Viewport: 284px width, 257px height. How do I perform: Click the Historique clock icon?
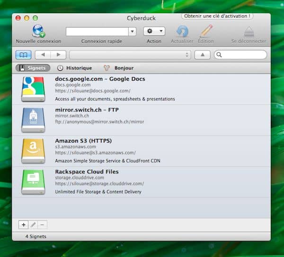[60, 68]
